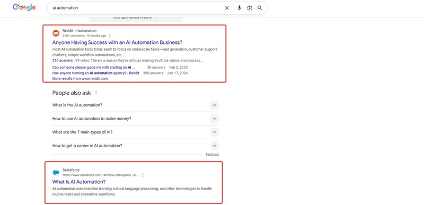Expand 'What are the 7 main types of AI?'
Image resolution: width=424 pixels, height=205 pixels.
coord(136,132)
